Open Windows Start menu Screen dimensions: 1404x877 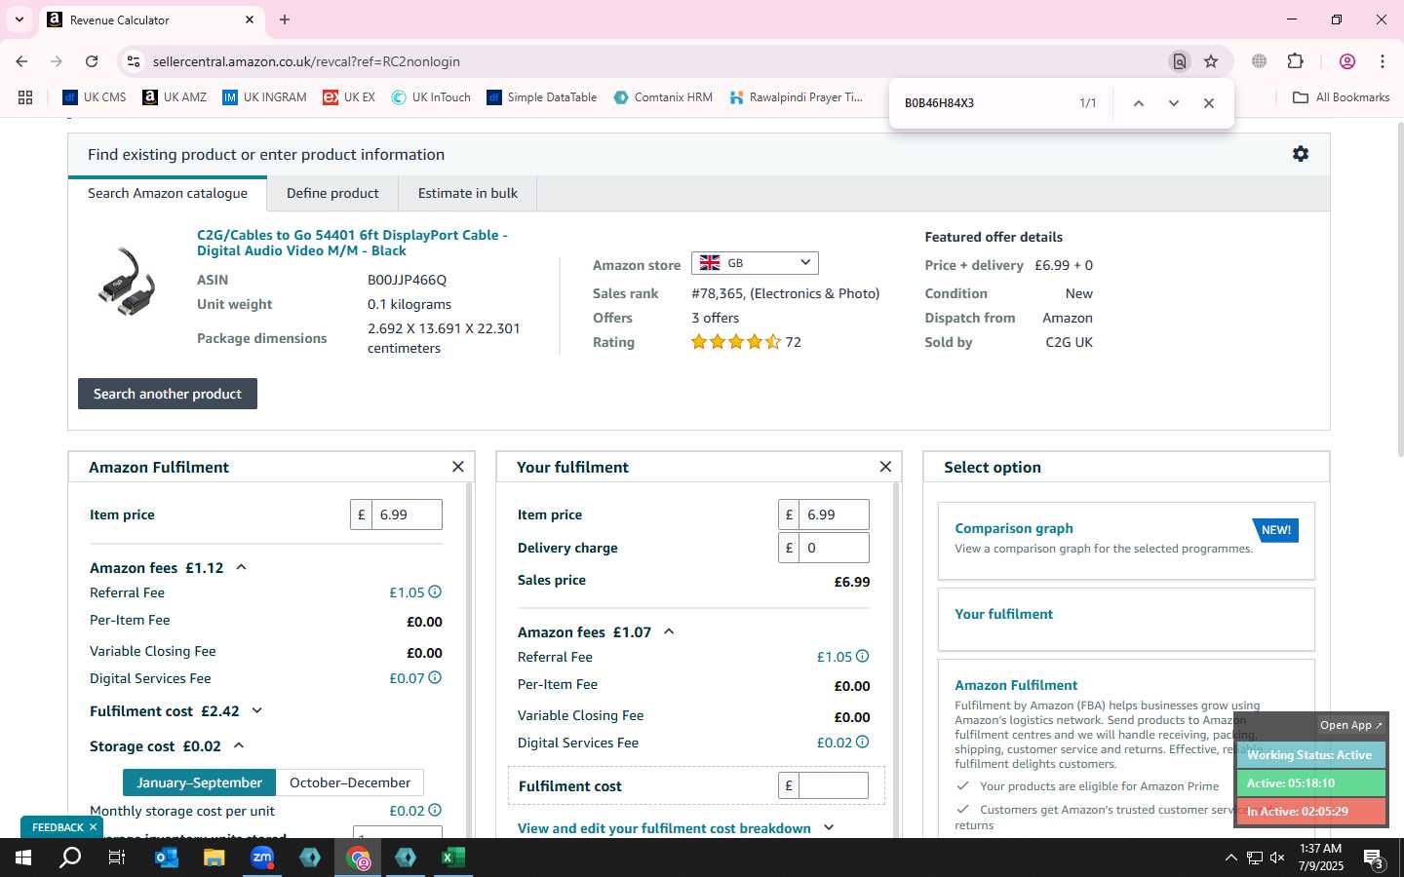click(x=23, y=858)
